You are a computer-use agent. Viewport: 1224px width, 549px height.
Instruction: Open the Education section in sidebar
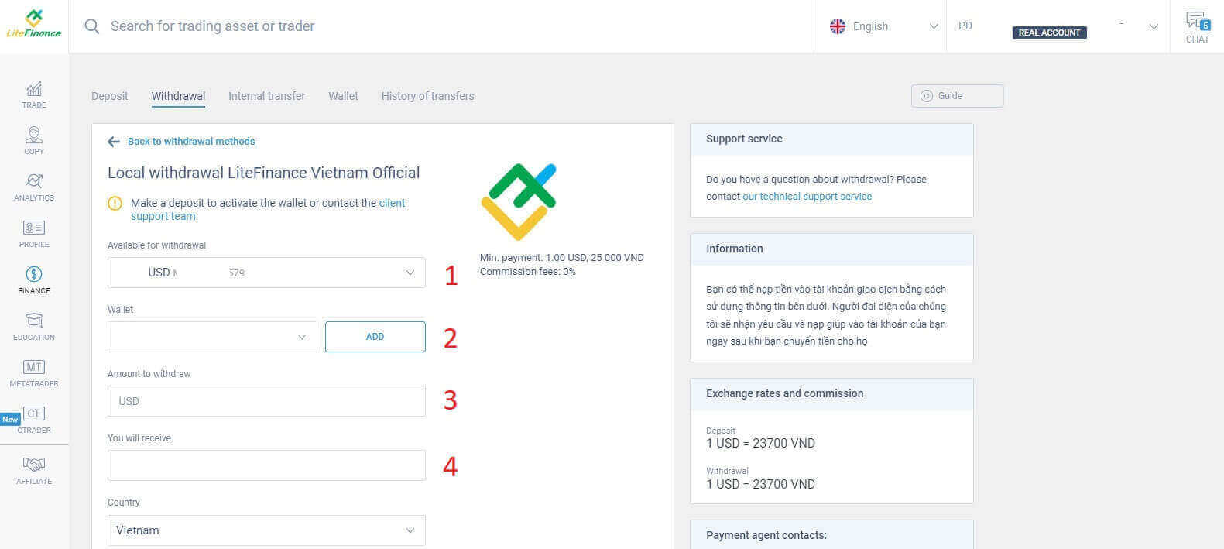(34, 327)
